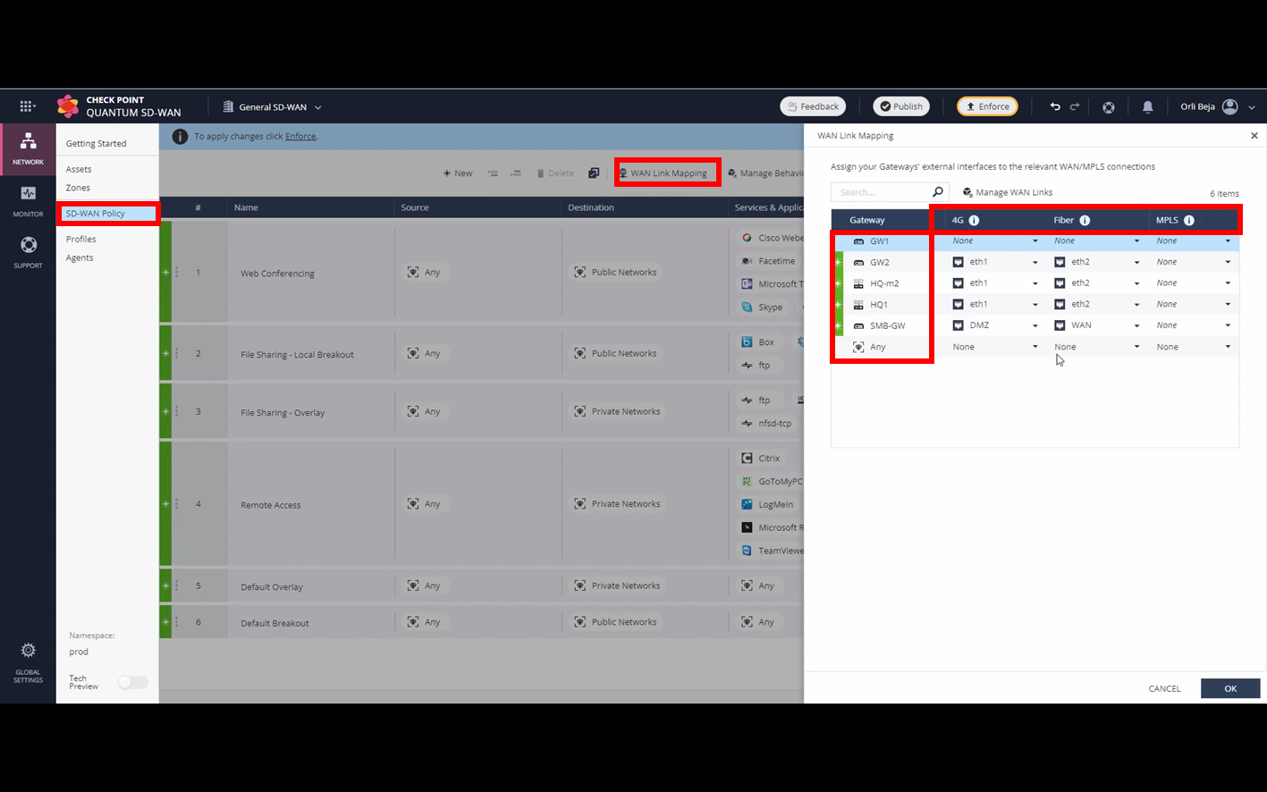Click the Enforce button

click(987, 106)
